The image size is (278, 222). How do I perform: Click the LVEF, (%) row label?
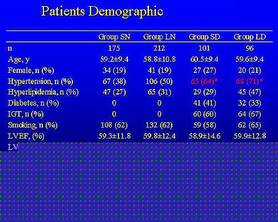pos(26,136)
